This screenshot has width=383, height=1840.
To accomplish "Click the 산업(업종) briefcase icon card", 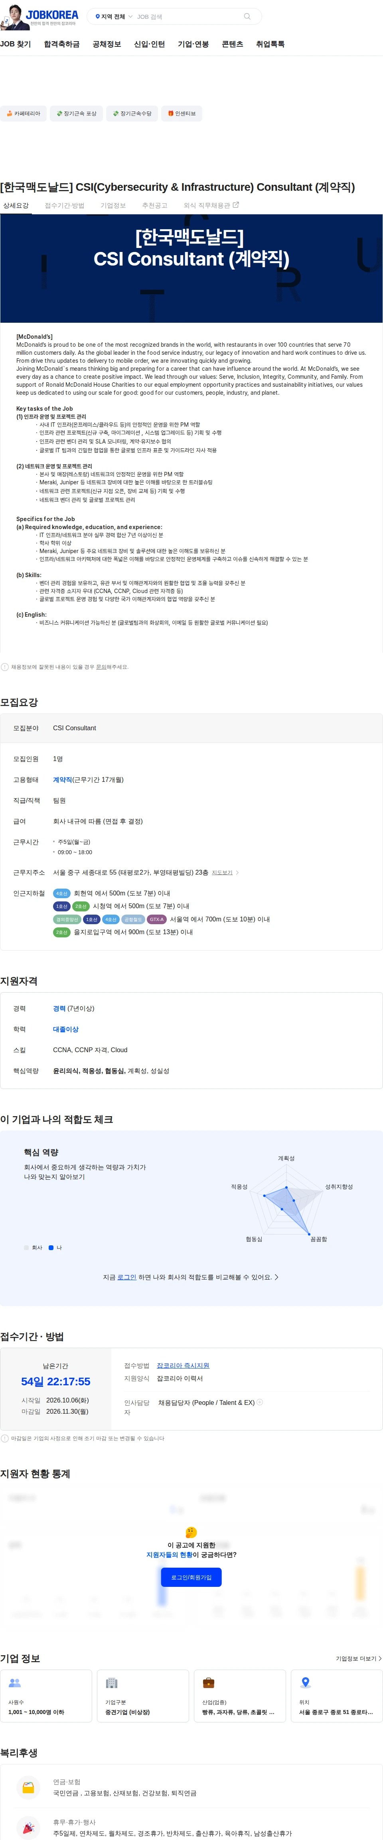I will pyautogui.click(x=240, y=1696).
